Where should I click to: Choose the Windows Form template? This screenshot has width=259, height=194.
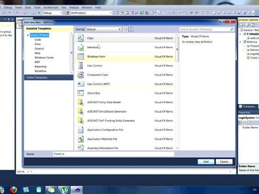(125, 56)
